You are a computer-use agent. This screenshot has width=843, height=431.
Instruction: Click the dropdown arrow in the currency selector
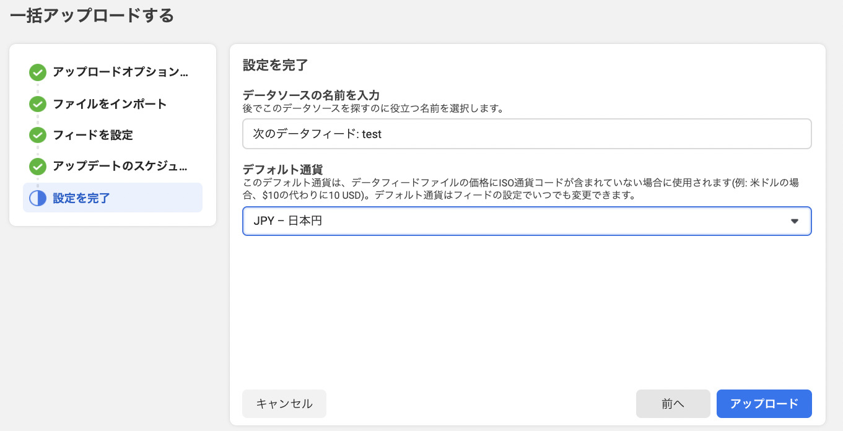pos(794,221)
